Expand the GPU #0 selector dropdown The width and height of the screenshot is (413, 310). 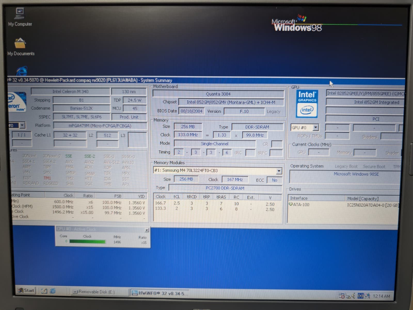pos(315,127)
